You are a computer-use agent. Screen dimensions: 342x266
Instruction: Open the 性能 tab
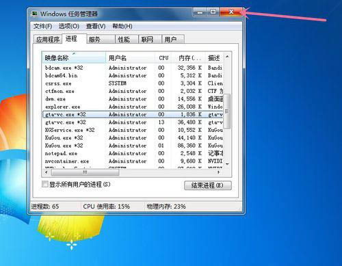[127, 39]
